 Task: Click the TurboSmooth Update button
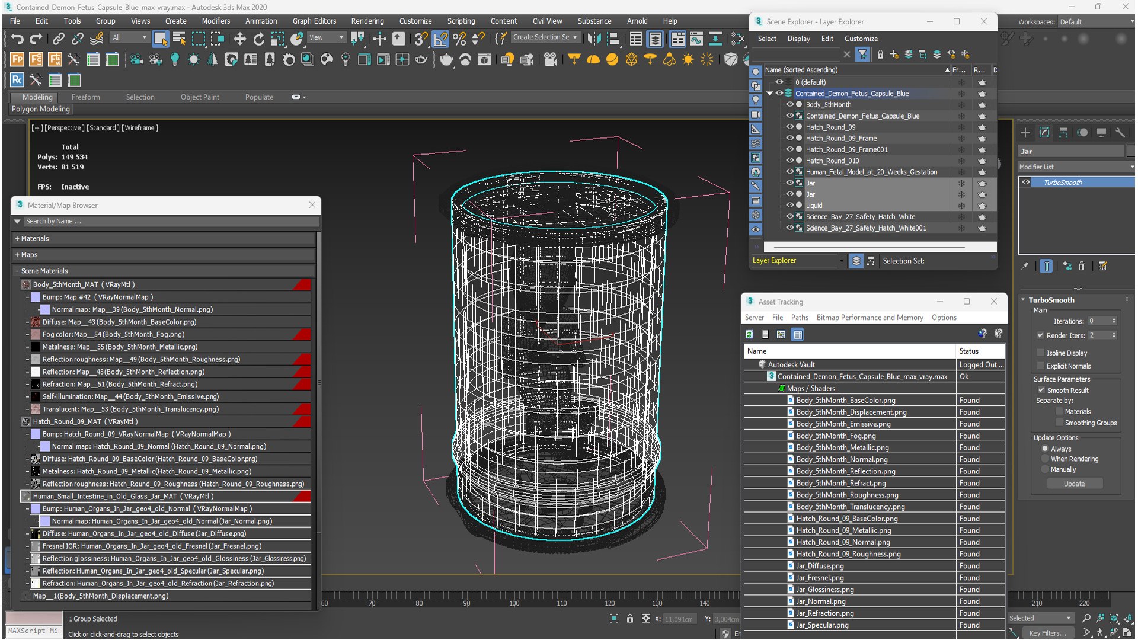(x=1074, y=484)
